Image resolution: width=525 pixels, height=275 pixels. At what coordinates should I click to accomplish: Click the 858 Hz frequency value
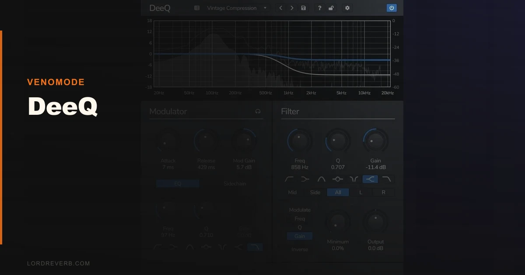pos(300,167)
